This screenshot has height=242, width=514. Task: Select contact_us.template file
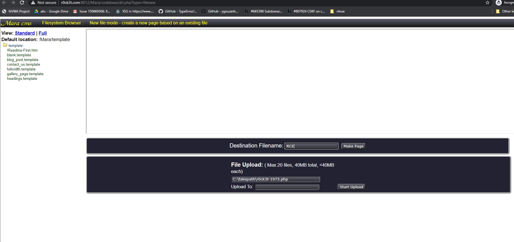(x=23, y=64)
